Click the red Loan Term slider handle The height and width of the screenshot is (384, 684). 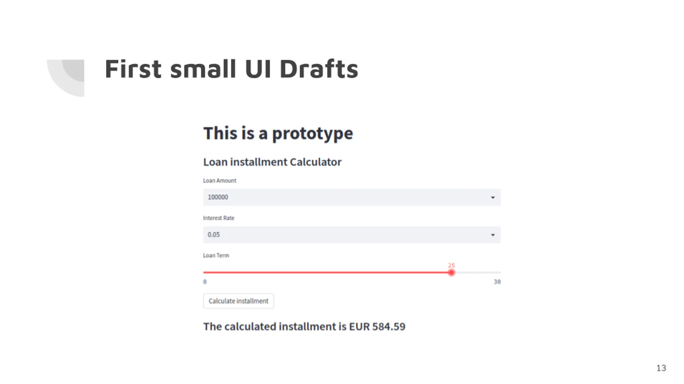[451, 273]
